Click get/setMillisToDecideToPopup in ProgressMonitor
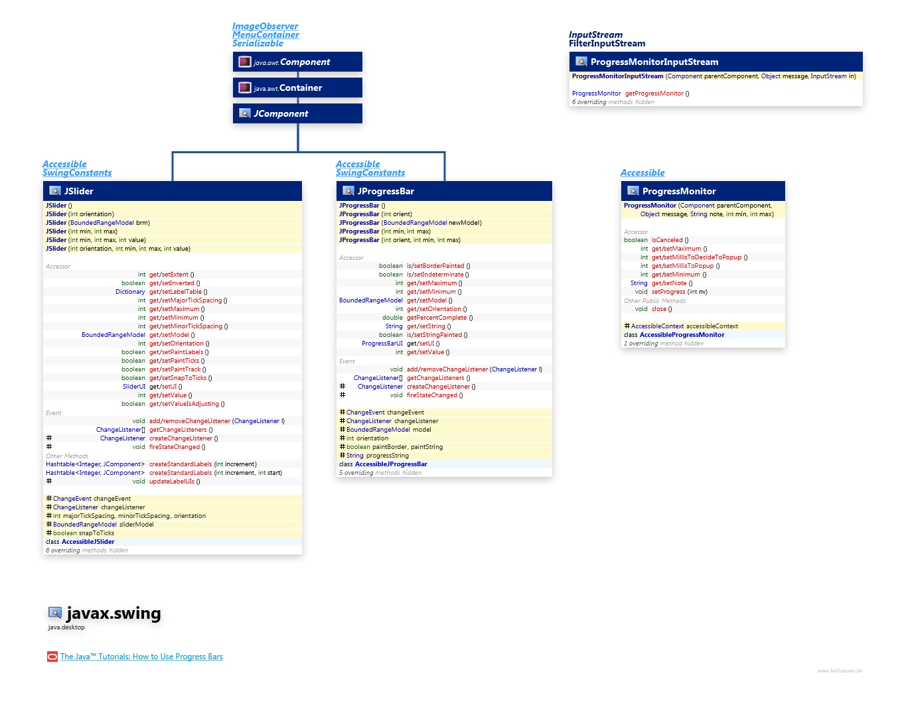Screen dimensions: 900x701 pos(697,257)
